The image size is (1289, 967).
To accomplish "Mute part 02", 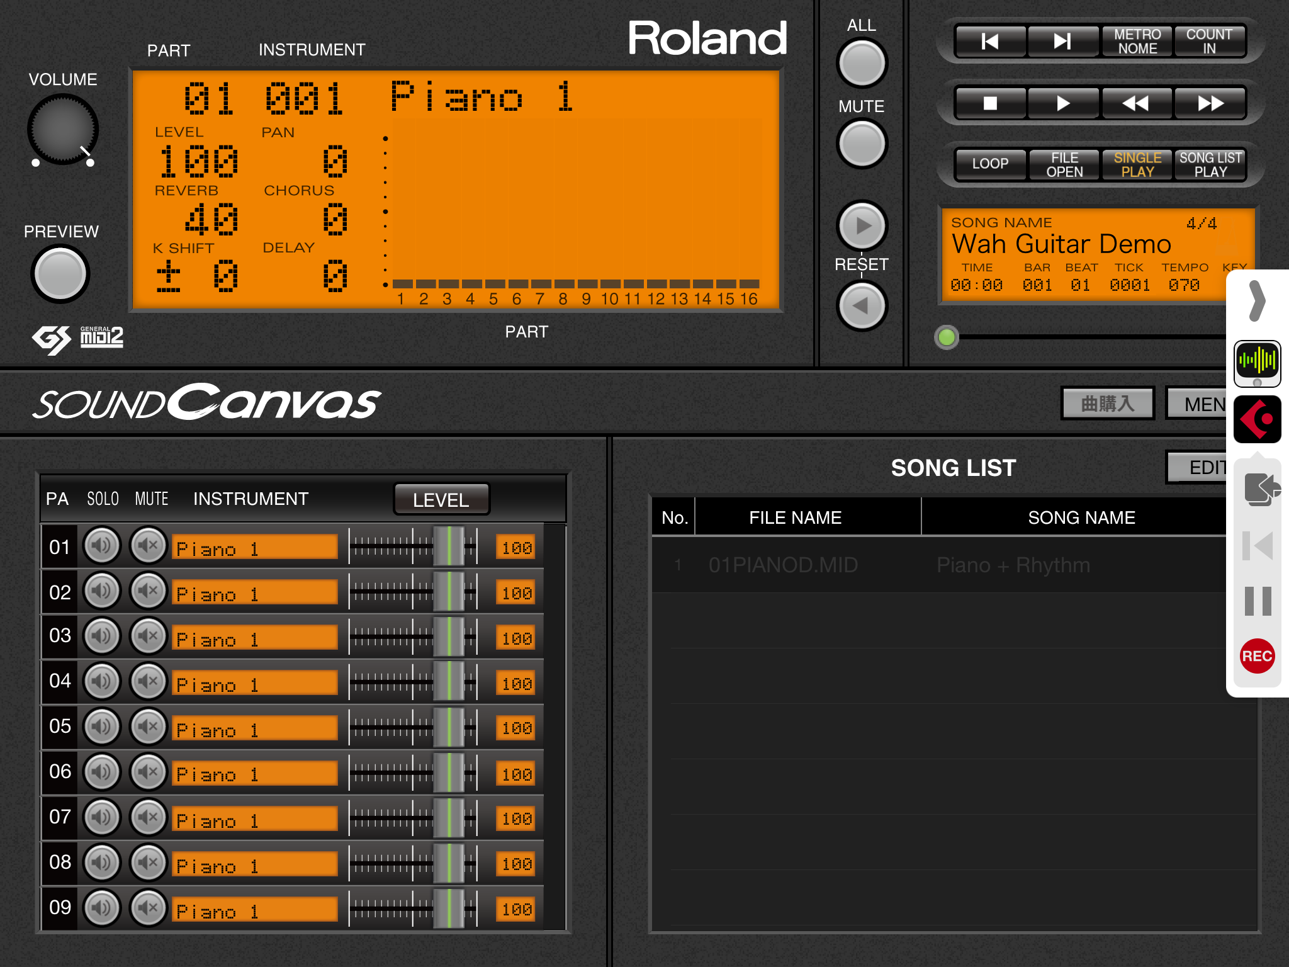I will tap(149, 591).
